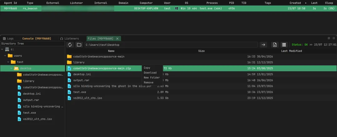Viewport: 337px width, 137px height.
Task: Sort file list by Name column
Action: (x=111, y=51)
